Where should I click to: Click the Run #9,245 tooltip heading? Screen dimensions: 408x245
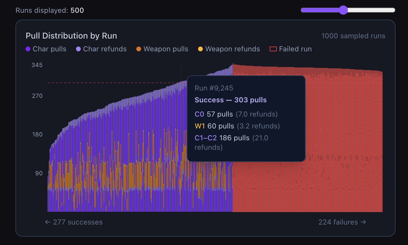tap(214, 88)
